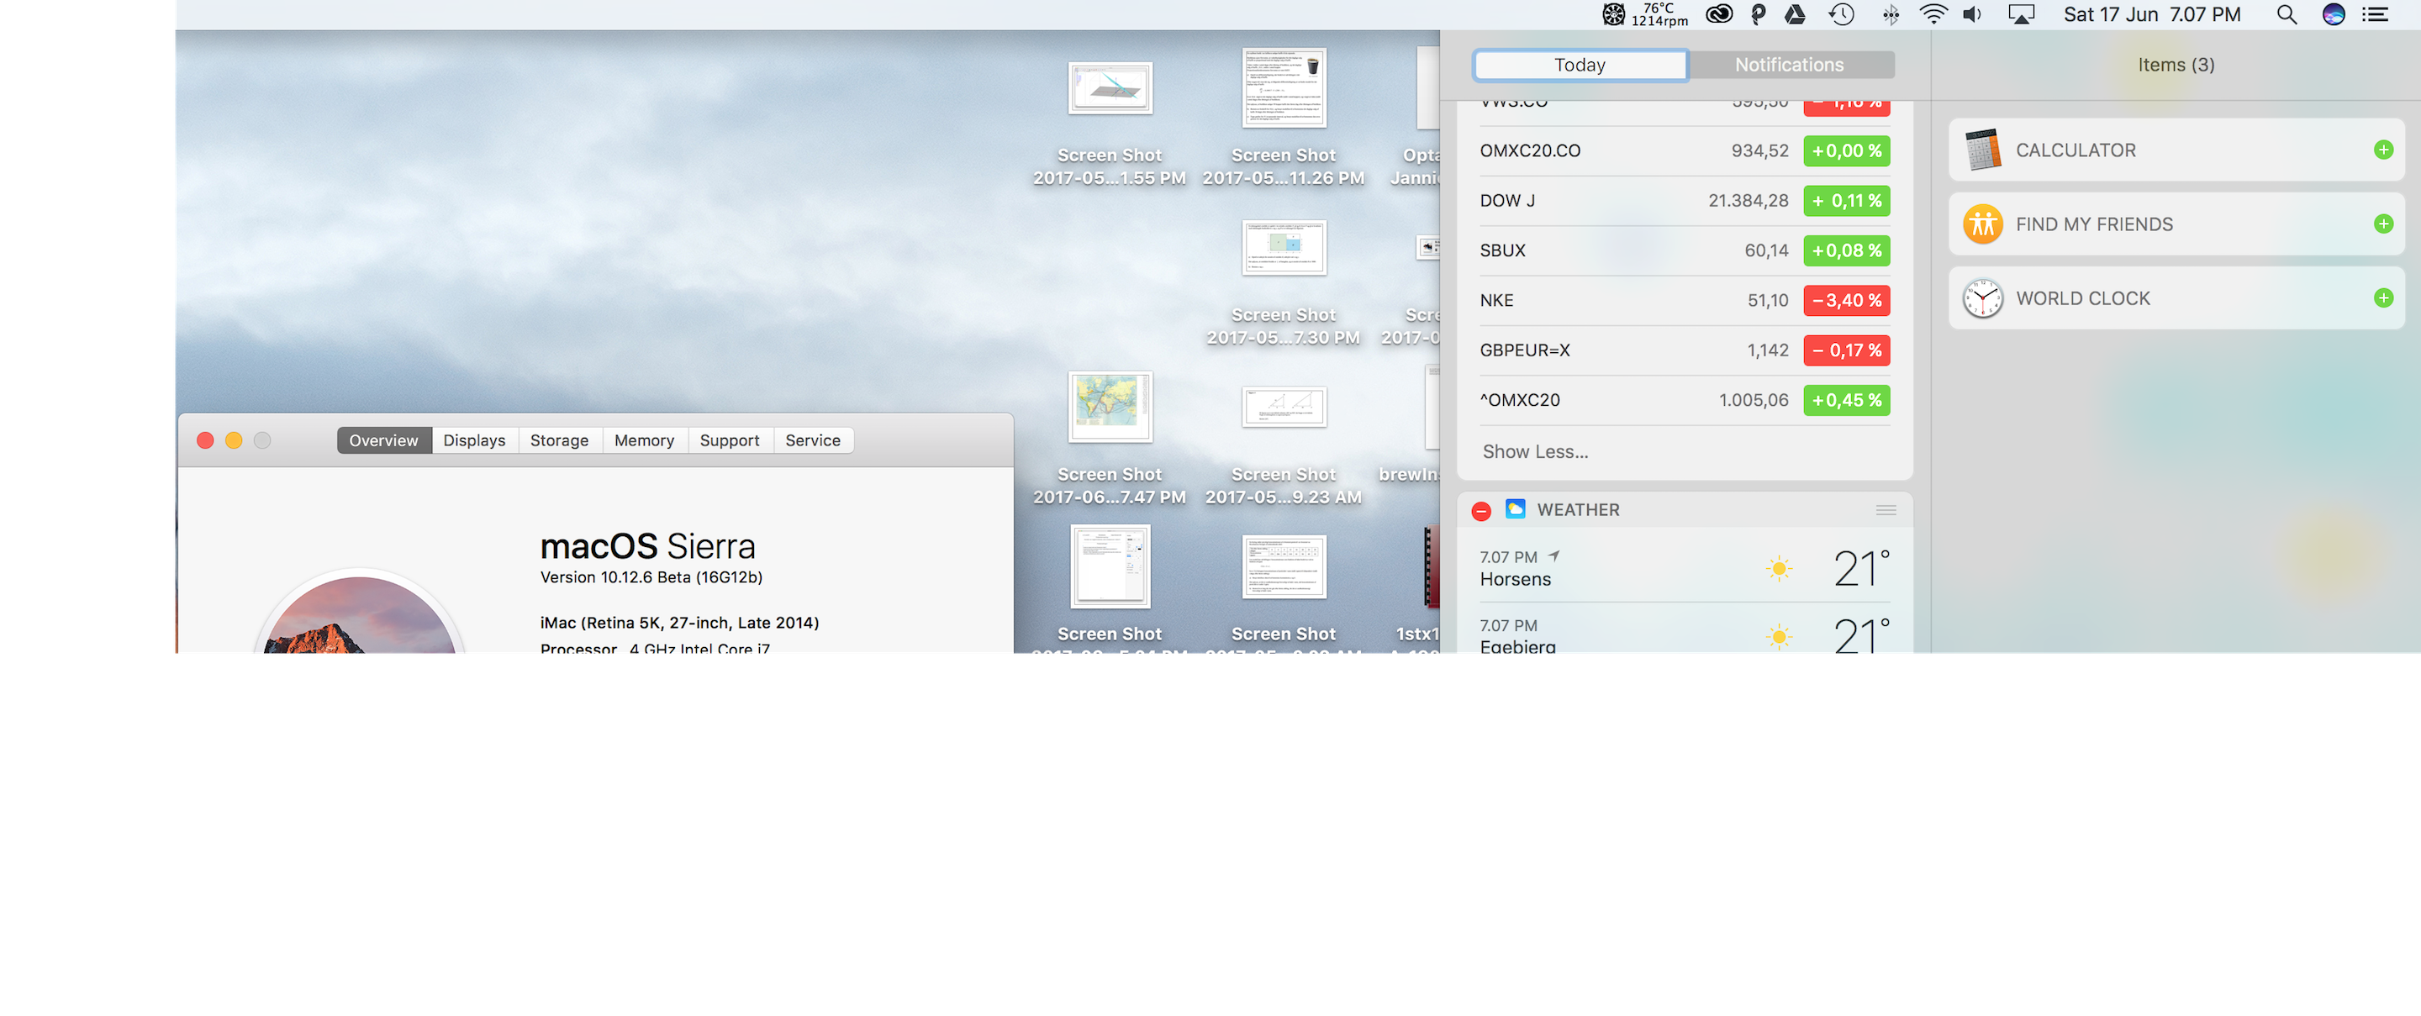Switch to the Notifications tab
The height and width of the screenshot is (1016, 2421).
[x=1790, y=65]
